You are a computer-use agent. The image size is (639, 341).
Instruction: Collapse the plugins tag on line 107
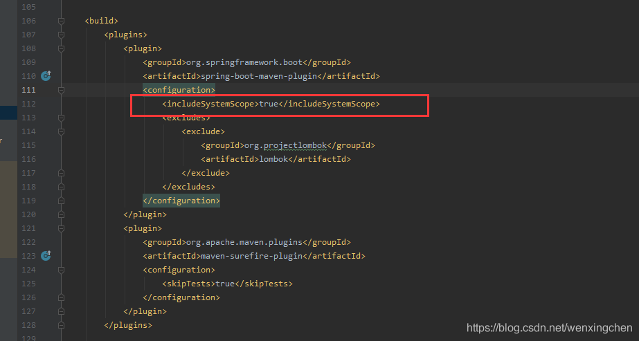pyautogui.click(x=61, y=35)
